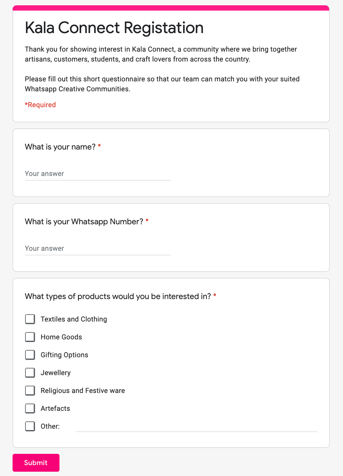Click the 'Textiles and Clothing' label text
The image size is (343, 476).
pyautogui.click(x=74, y=319)
